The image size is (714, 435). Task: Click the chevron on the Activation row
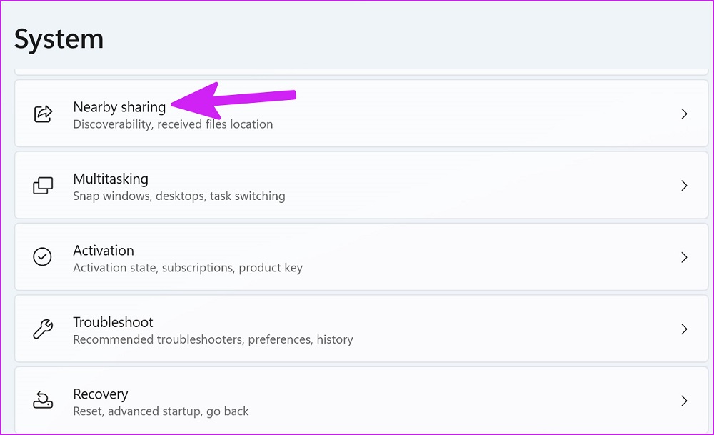(x=684, y=257)
